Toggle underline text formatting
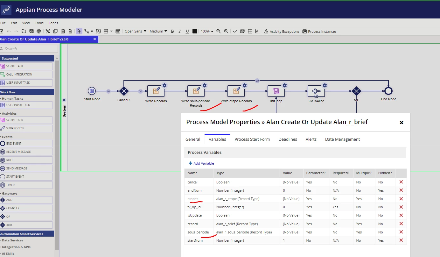 pos(187,31)
